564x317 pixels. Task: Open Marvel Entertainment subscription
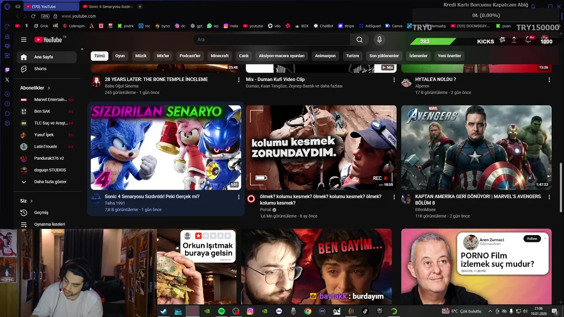47,100
